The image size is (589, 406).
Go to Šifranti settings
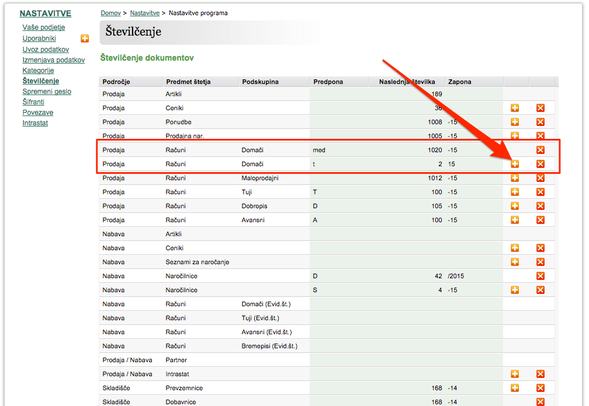(x=33, y=102)
